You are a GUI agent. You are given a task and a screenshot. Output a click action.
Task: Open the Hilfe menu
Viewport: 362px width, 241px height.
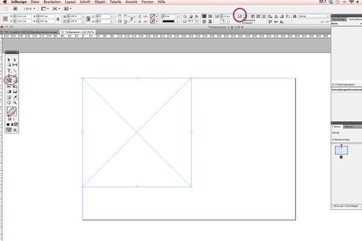pyautogui.click(x=161, y=2)
